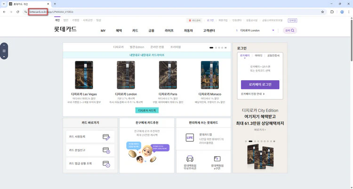Click the 카드 분실신고 card icon
Screen dimensions: 353x189
click(106, 150)
